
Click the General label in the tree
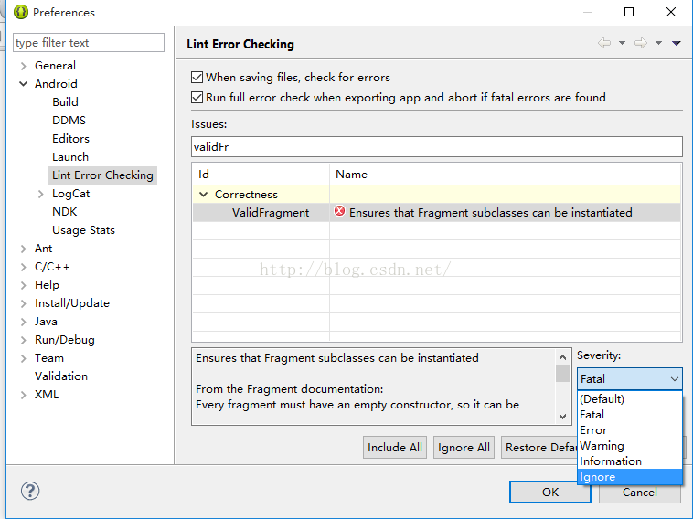(55, 66)
